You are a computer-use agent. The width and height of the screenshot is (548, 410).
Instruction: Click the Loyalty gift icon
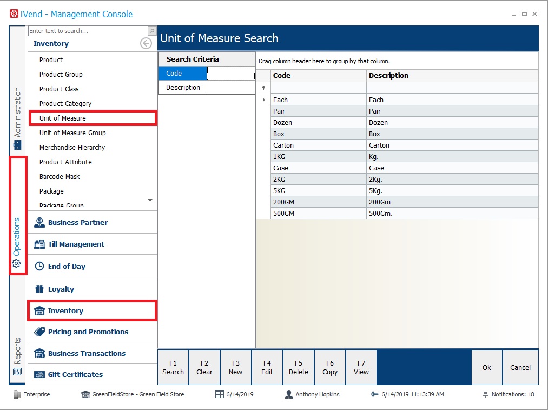[39, 289]
